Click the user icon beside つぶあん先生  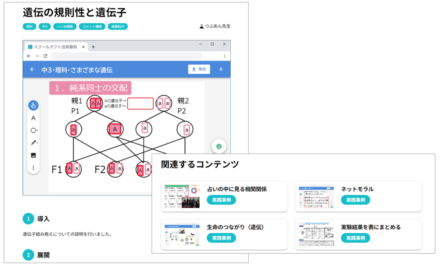(x=202, y=26)
